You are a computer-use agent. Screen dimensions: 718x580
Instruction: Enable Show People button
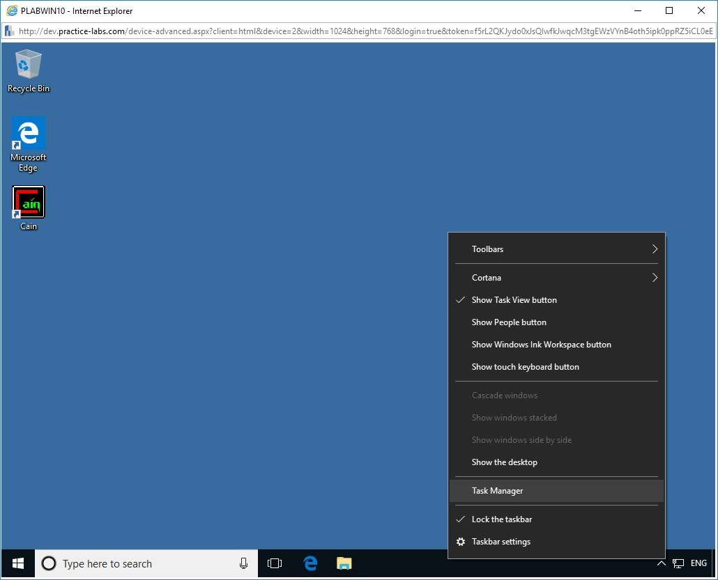pyautogui.click(x=509, y=322)
